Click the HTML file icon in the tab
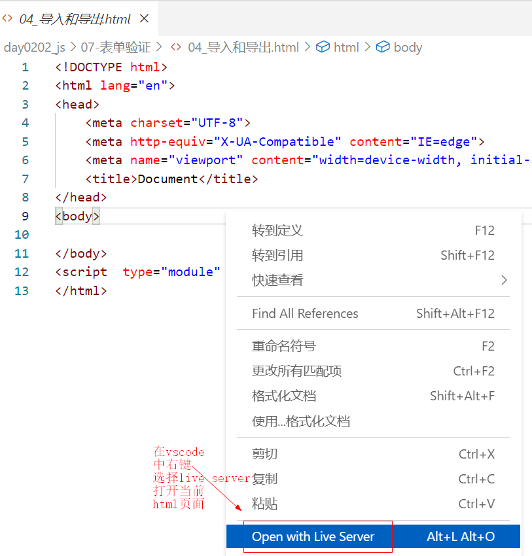The height and width of the screenshot is (556, 532). point(8,18)
